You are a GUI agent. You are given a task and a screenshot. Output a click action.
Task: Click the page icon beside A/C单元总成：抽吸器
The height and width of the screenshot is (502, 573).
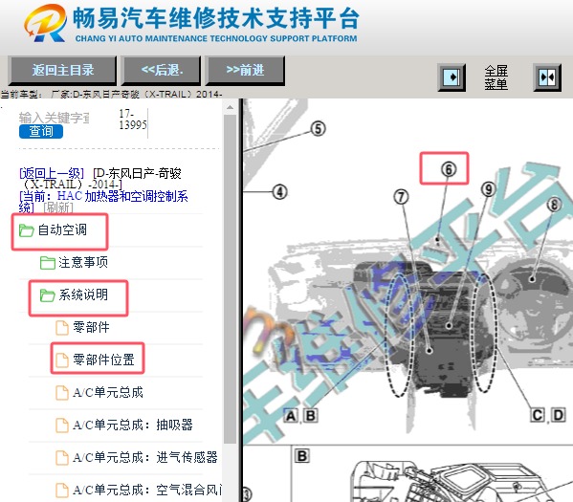pos(62,425)
